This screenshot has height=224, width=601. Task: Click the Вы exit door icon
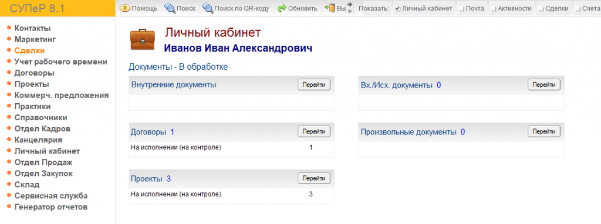(x=329, y=8)
